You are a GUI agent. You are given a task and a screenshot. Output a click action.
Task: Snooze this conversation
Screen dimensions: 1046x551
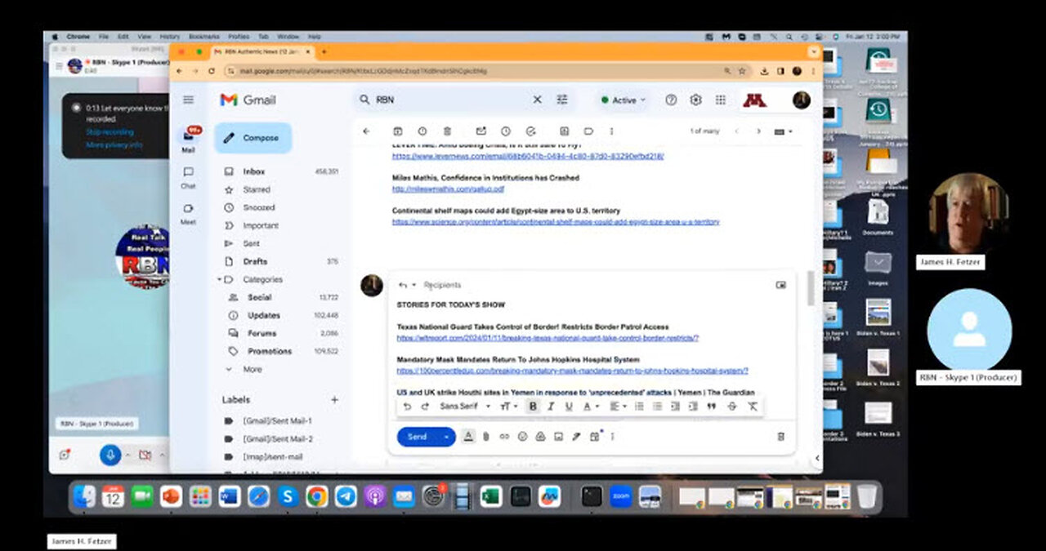[x=506, y=131]
